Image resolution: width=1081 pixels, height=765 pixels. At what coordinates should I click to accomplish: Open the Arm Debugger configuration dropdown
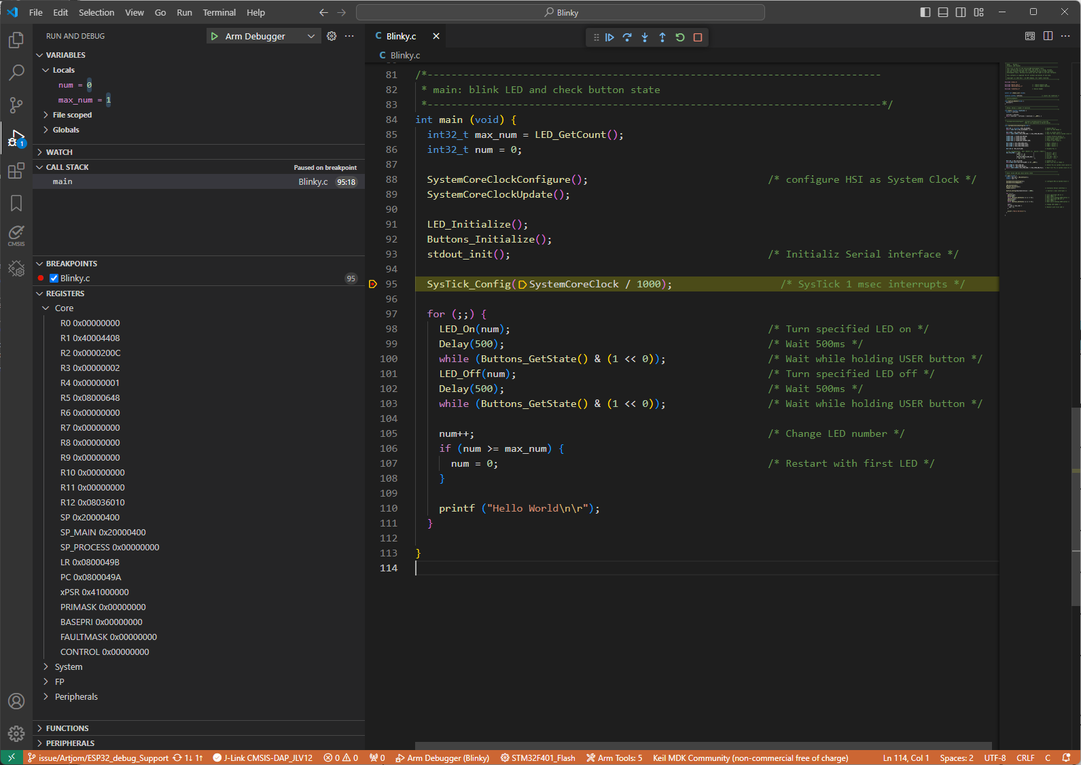pos(311,36)
